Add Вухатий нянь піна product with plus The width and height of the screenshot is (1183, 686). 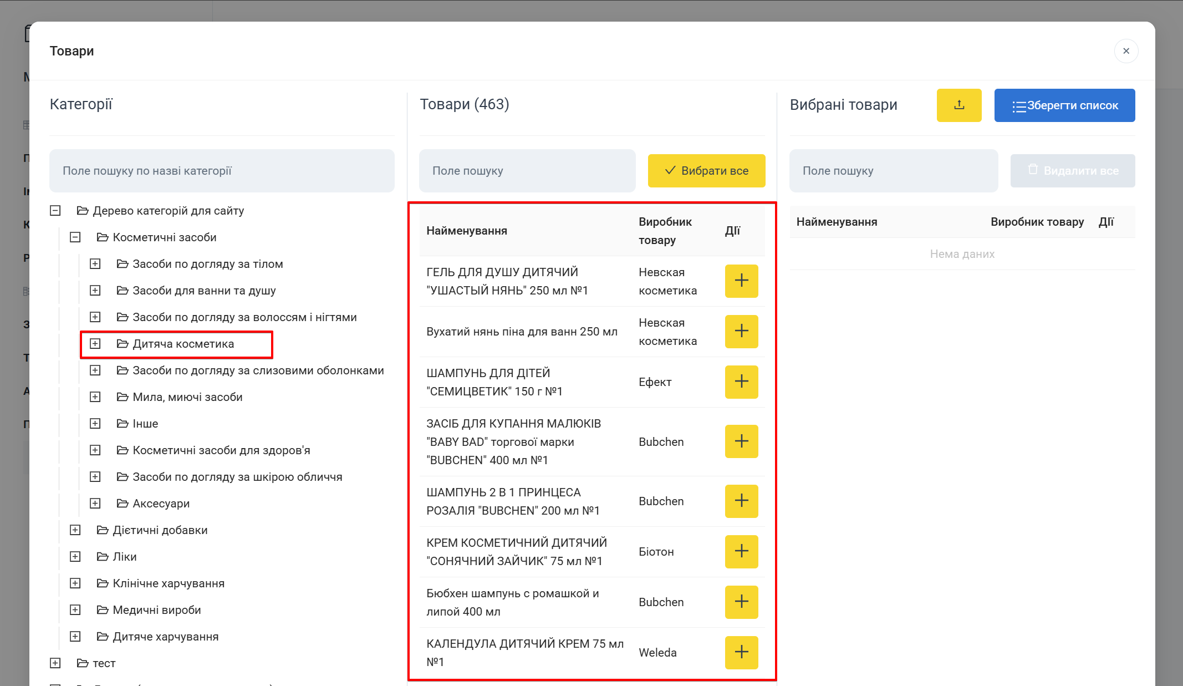741,332
